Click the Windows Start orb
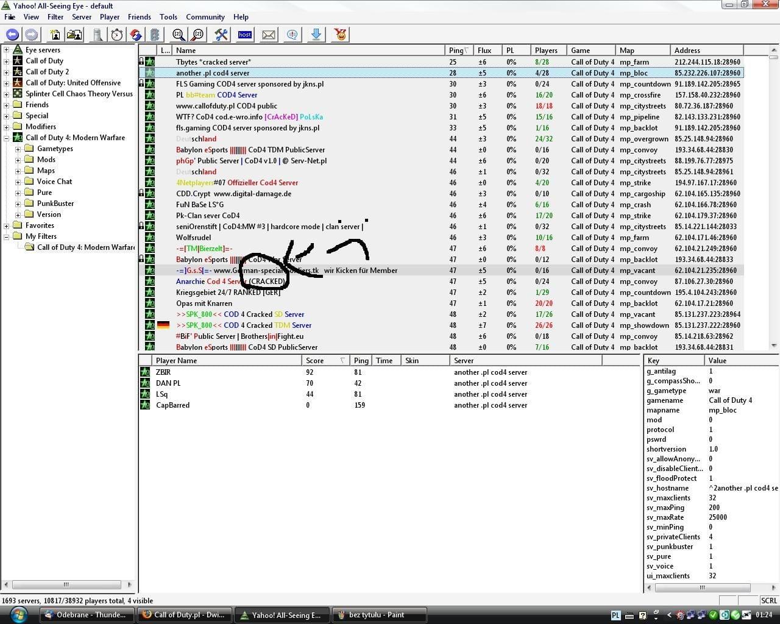This screenshot has height=624, width=780. pos(18,614)
